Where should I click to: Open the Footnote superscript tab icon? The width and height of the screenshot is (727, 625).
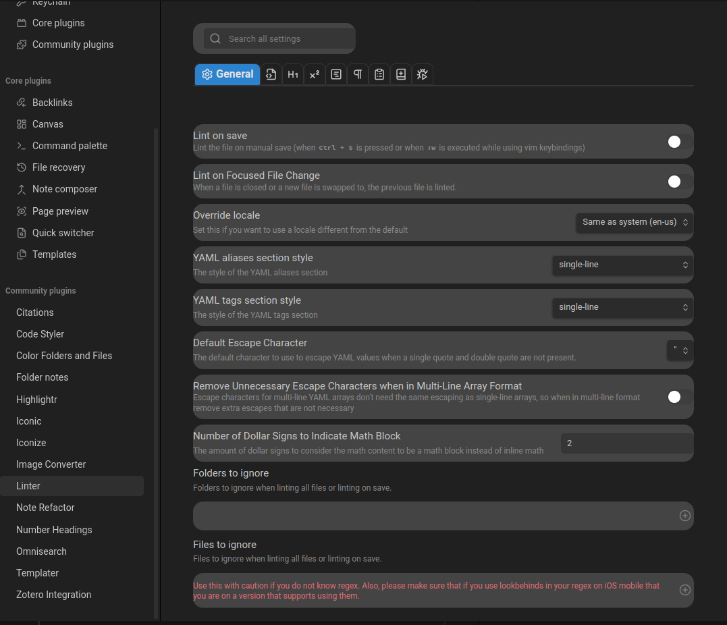tap(315, 74)
